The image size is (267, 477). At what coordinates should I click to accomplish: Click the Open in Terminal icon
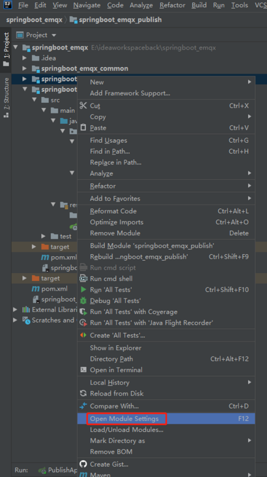coord(83,369)
